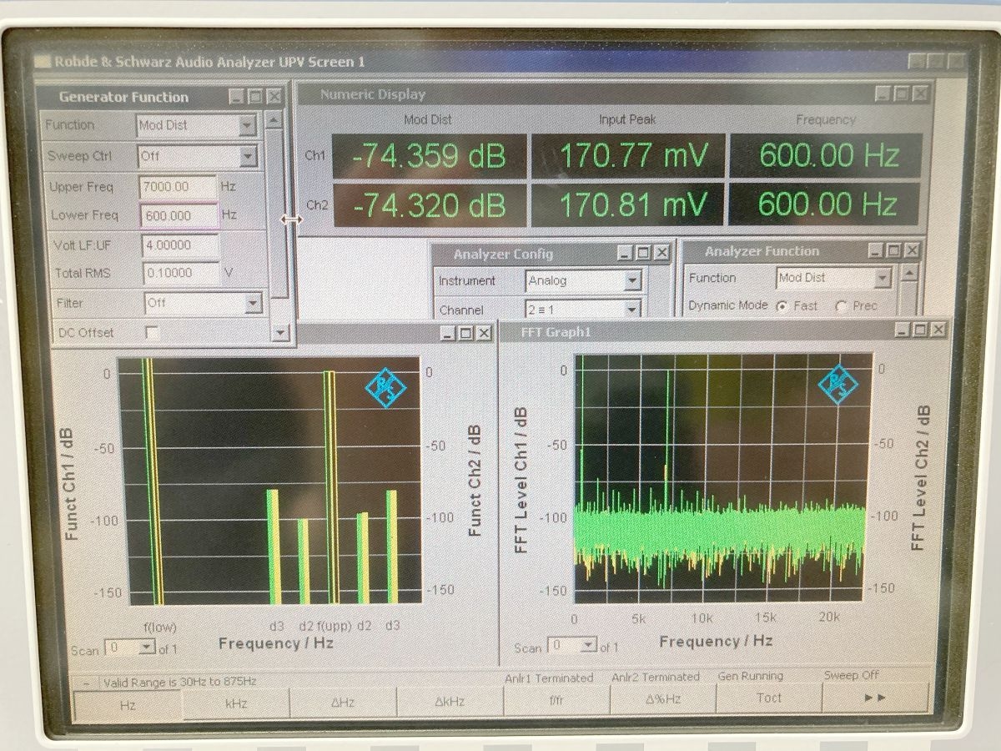Screen dimensions: 1001x751
Task: Open the Sweep Ctrl dropdown
Action: click(x=248, y=156)
